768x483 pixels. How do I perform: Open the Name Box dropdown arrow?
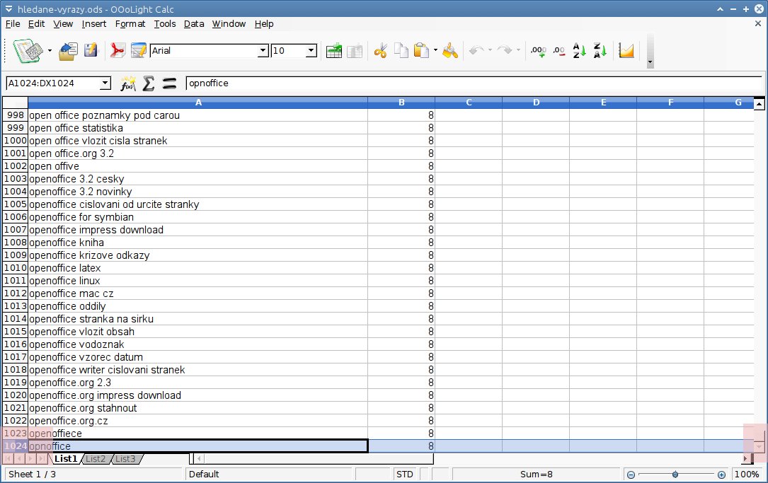click(x=105, y=83)
